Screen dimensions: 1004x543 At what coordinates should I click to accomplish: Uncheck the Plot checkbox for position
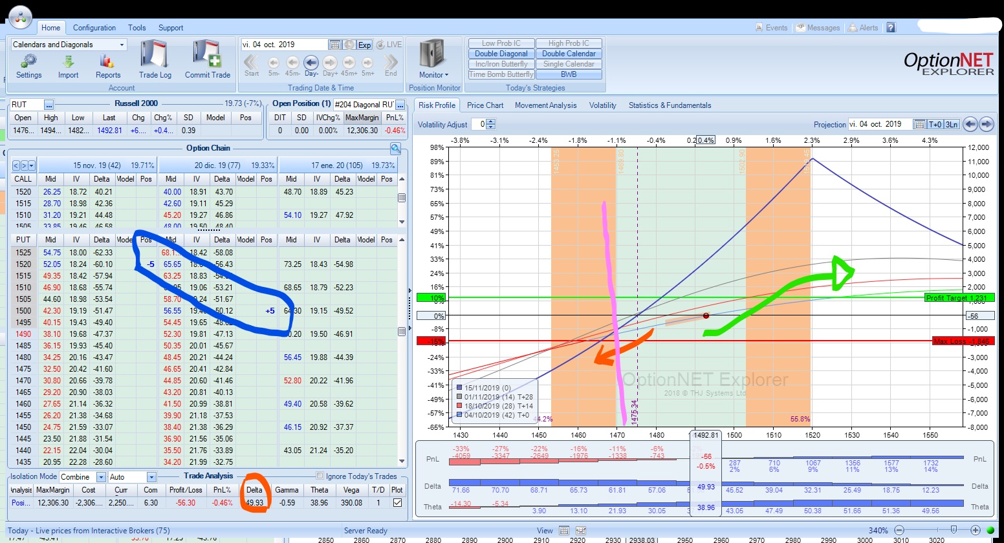point(397,502)
